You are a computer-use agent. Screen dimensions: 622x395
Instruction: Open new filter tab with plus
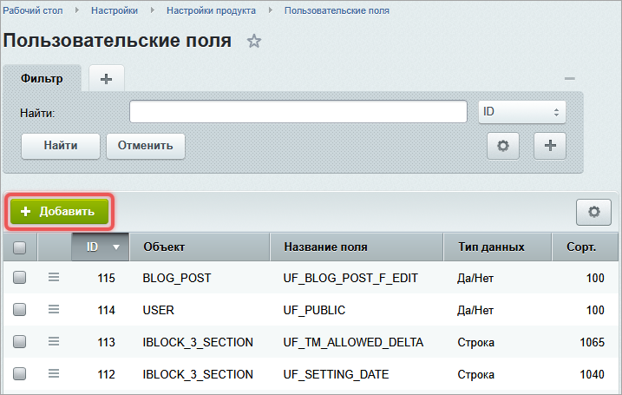pos(106,78)
